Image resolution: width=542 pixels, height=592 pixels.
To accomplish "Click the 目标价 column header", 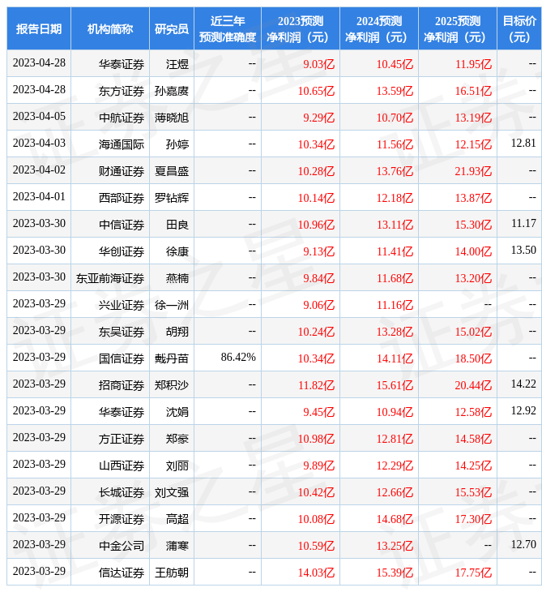I will pyautogui.click(x=519, y=28).
